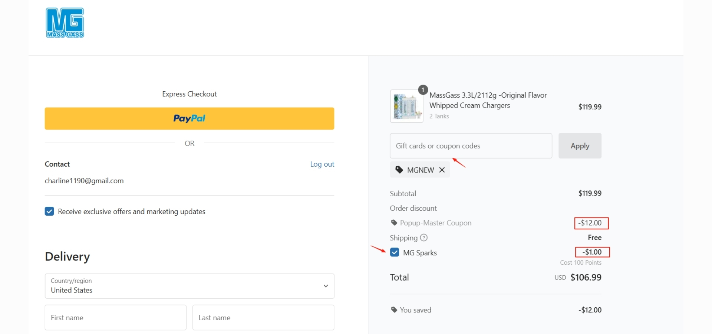Toggle the MG Sparks points checkbox
Viewport: 712px width, 334px height.
pos(395,253)
